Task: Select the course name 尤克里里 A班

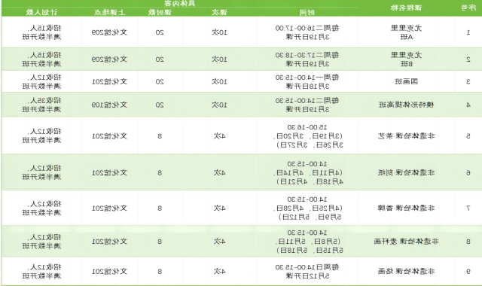Action: click(x=406, y=32)
